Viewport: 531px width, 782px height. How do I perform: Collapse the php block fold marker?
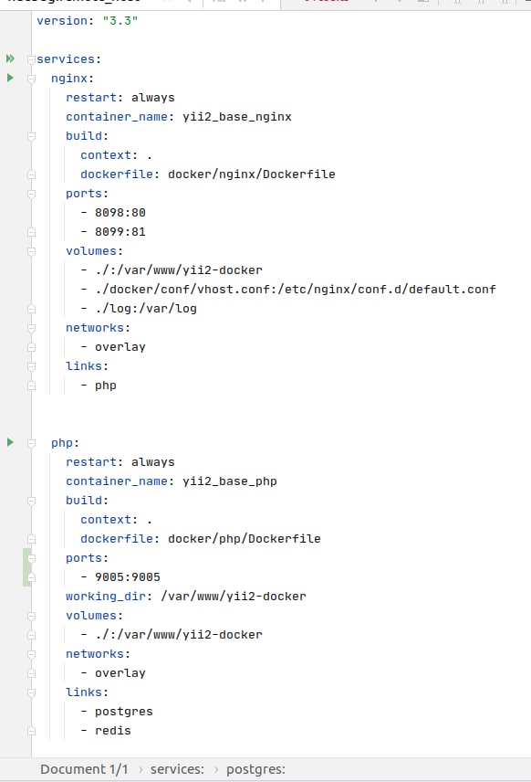[x=31, y=443]
